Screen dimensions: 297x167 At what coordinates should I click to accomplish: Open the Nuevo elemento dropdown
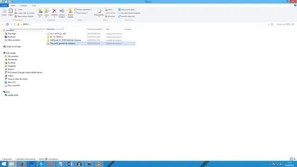(x=83, y=10)
